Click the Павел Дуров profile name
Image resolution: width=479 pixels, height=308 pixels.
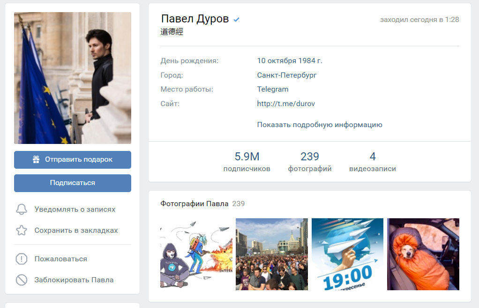pos(195,19)
